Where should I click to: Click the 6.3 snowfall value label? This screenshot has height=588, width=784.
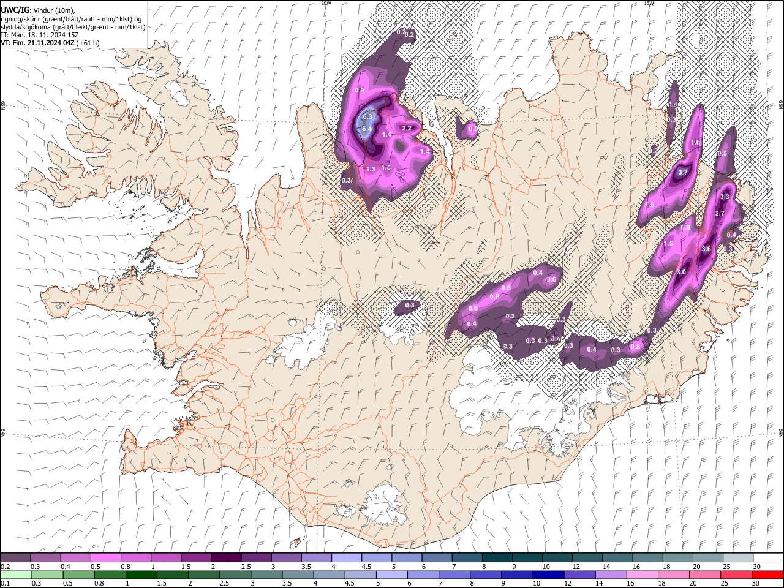point(367,116)
